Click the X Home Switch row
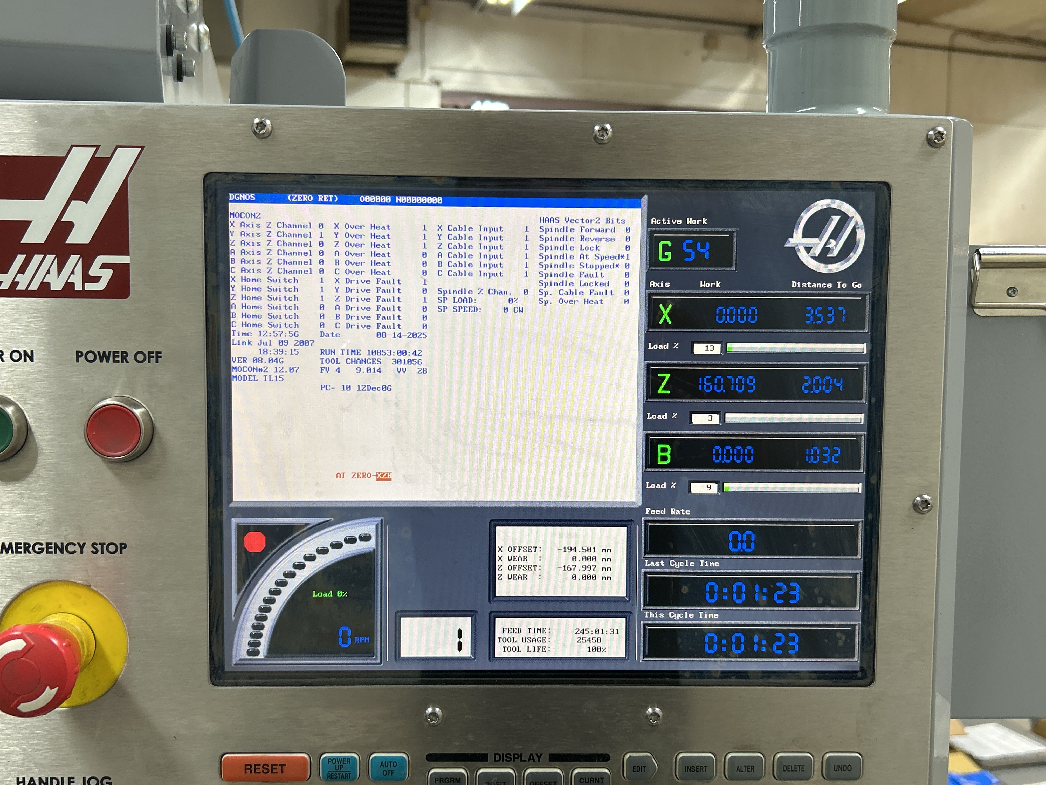Viewport: 1046px width, 785px height. tap(278, 280)
